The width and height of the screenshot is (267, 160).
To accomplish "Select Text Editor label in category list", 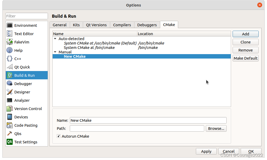I will [24, 34].
